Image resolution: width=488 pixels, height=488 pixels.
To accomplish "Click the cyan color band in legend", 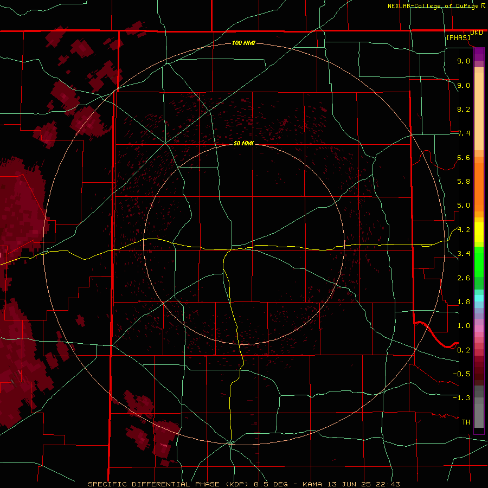I will (x=479, y=298).
